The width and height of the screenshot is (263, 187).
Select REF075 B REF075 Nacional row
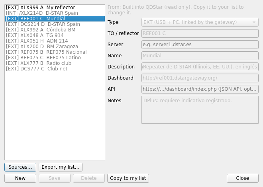click(x=55, y=52)
